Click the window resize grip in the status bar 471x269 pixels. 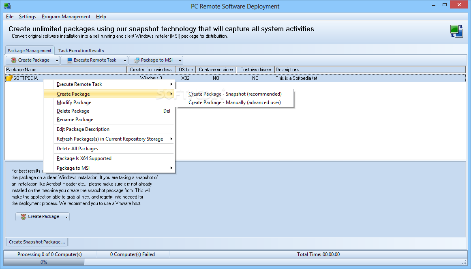464,262
